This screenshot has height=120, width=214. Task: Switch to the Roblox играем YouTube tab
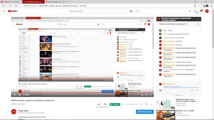(33, 2)
